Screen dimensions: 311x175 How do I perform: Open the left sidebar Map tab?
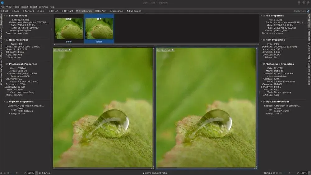click(1, 56)
